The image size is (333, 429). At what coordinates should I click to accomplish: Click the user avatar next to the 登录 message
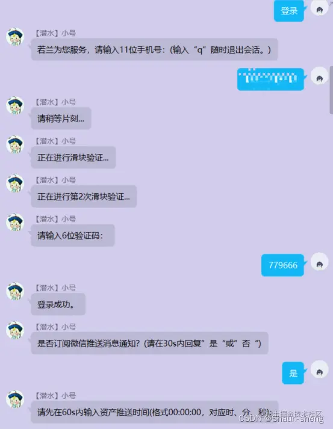[x=319, y=8]
